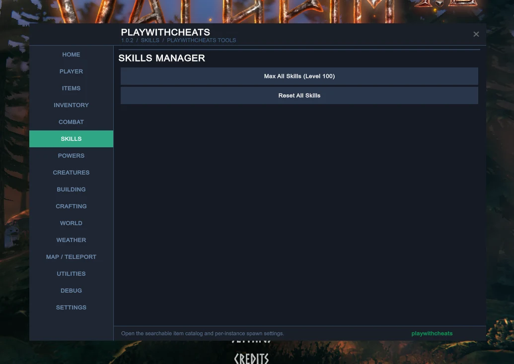Click the PLAYWITHCHEATS title heading
Viewport: 514px width, 364px height.
click(x=165, y=32)
